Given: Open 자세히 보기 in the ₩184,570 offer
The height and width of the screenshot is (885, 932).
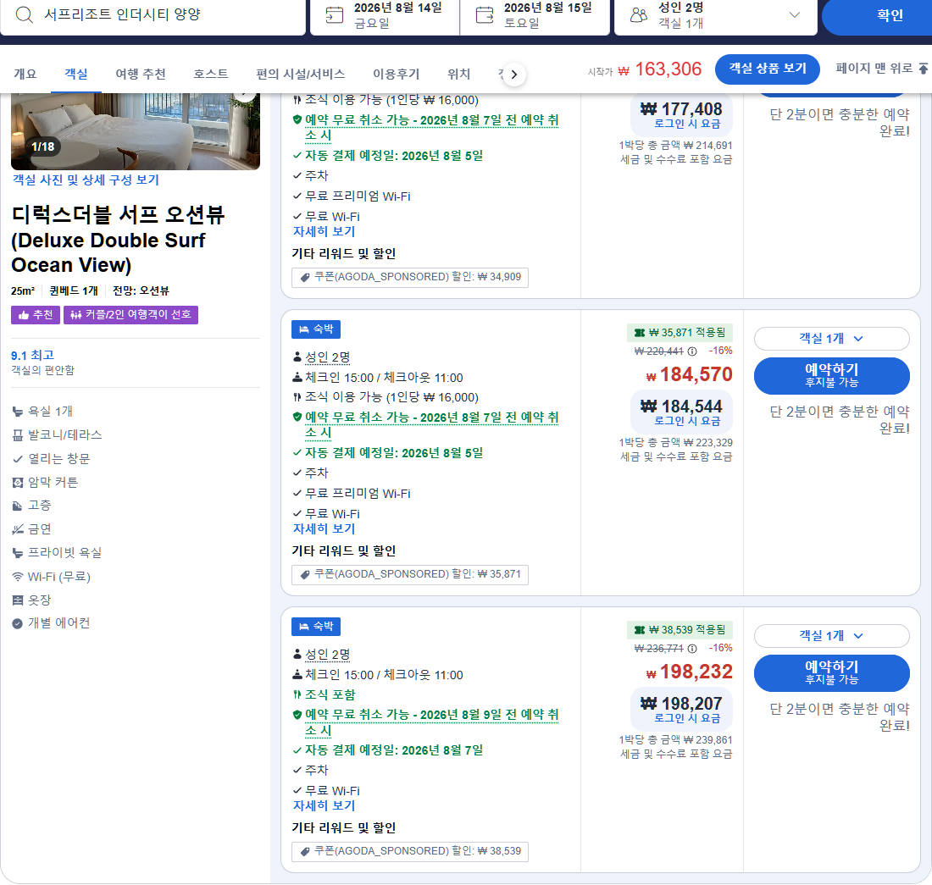Looking at the screenshot, I should pos(324,528).
